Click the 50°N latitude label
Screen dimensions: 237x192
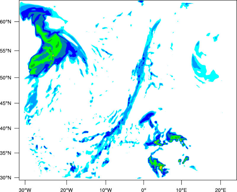point(6,78)
